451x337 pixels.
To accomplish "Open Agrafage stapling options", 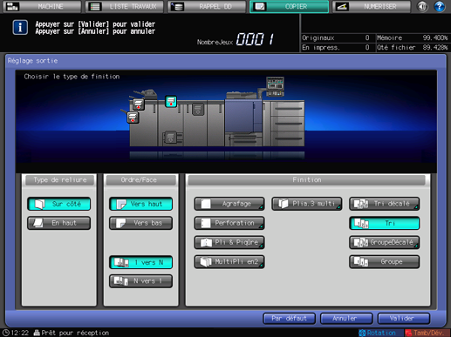I will pos(229,204).
